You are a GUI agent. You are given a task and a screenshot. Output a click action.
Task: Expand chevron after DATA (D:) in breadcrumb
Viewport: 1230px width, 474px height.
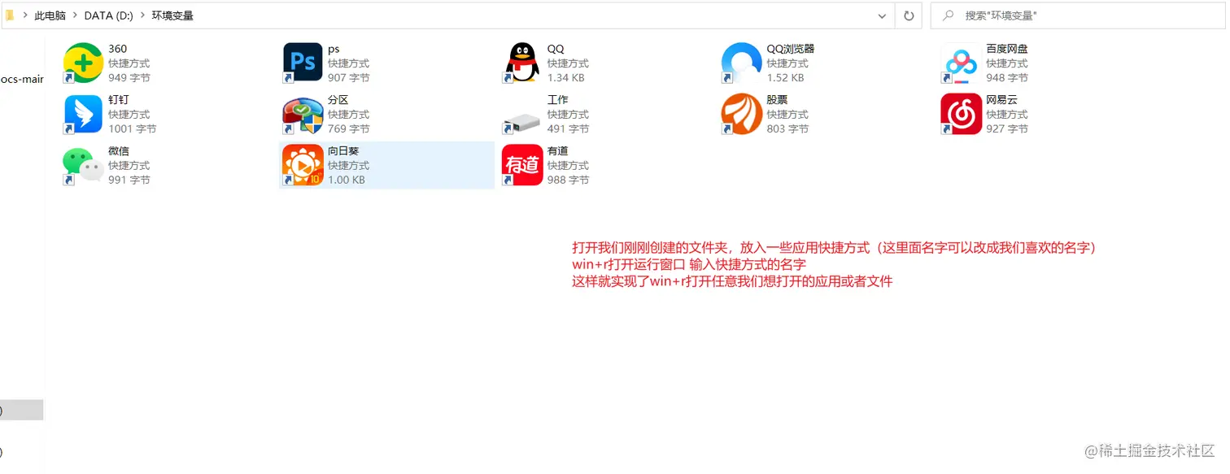click(x=144, y=15)
